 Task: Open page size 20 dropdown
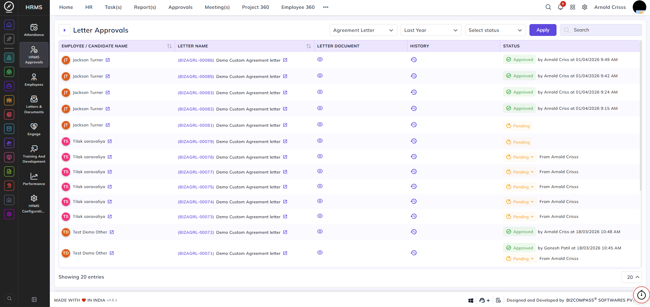click(632, 277)
